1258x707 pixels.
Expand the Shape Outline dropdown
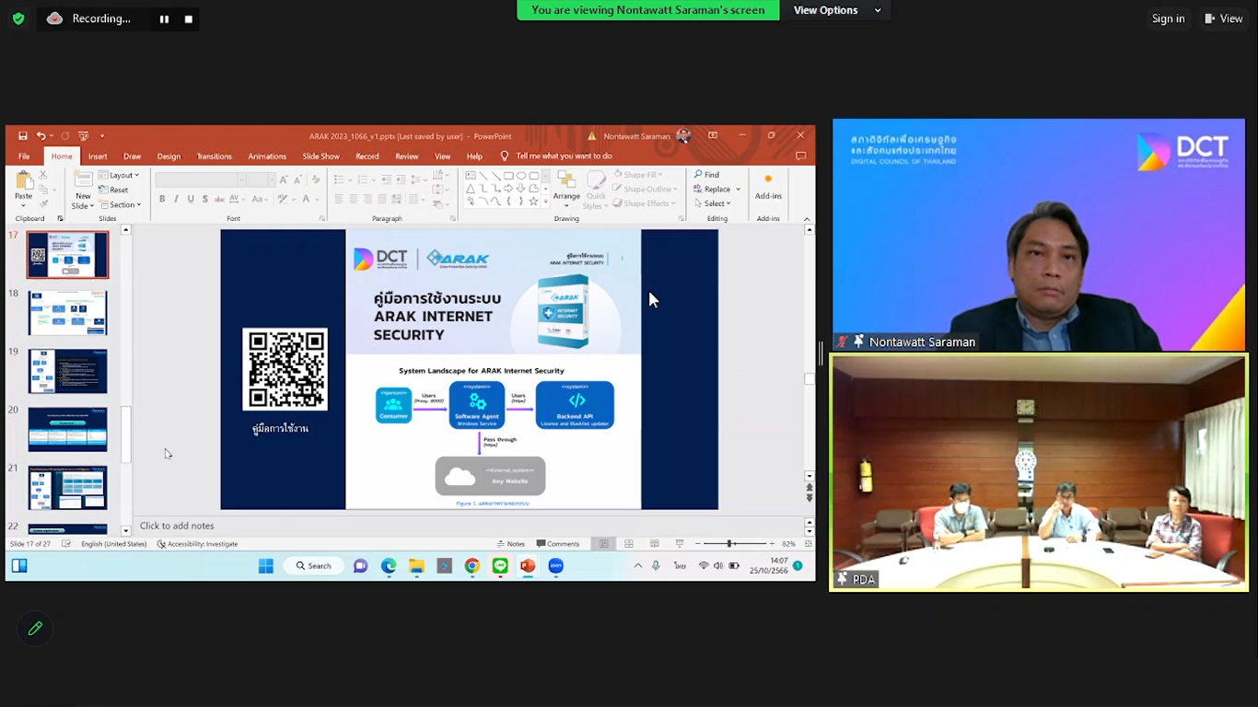(x=646, y=190)
